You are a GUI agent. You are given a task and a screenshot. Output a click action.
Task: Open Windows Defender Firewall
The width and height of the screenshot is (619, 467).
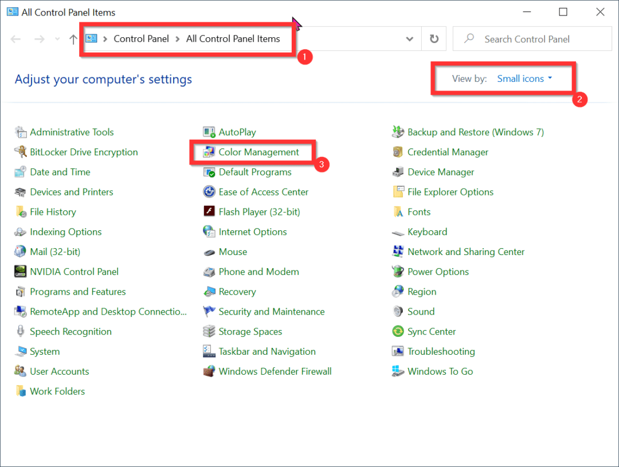[275, 371]
